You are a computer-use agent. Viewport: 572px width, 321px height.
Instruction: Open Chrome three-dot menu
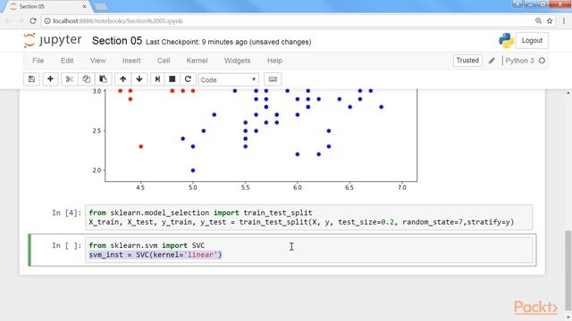point(564,21)
